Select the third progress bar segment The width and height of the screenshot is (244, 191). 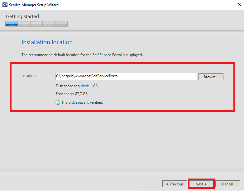(x=36, y=24)
